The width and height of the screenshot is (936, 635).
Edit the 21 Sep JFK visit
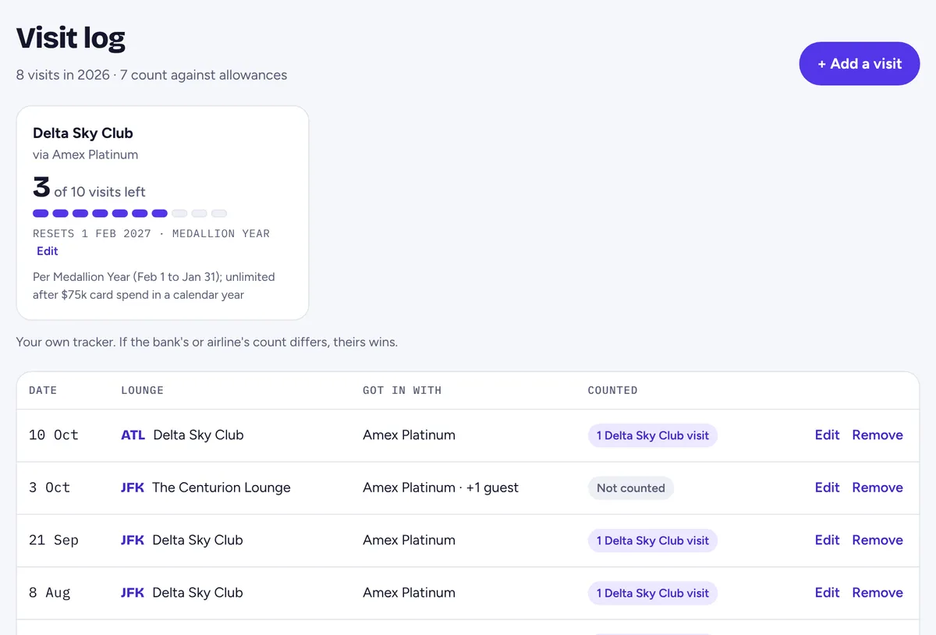click(827, 540)
